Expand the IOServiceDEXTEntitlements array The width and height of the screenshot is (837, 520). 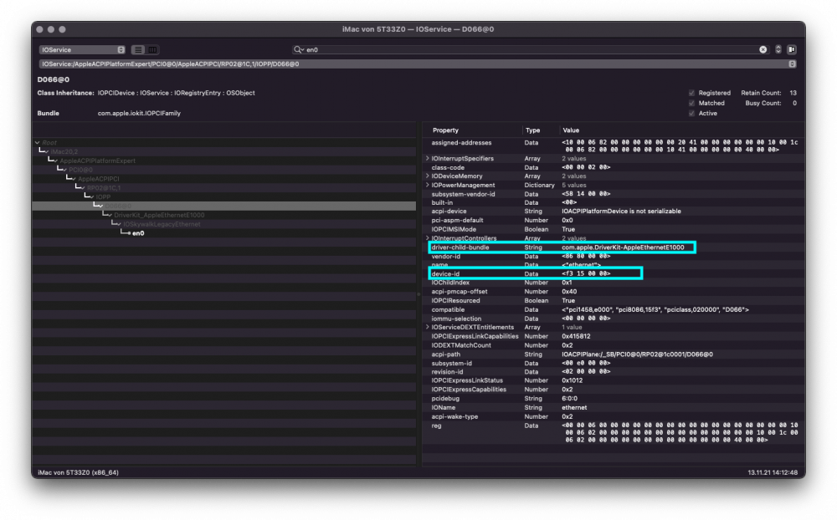pos(428,327)
